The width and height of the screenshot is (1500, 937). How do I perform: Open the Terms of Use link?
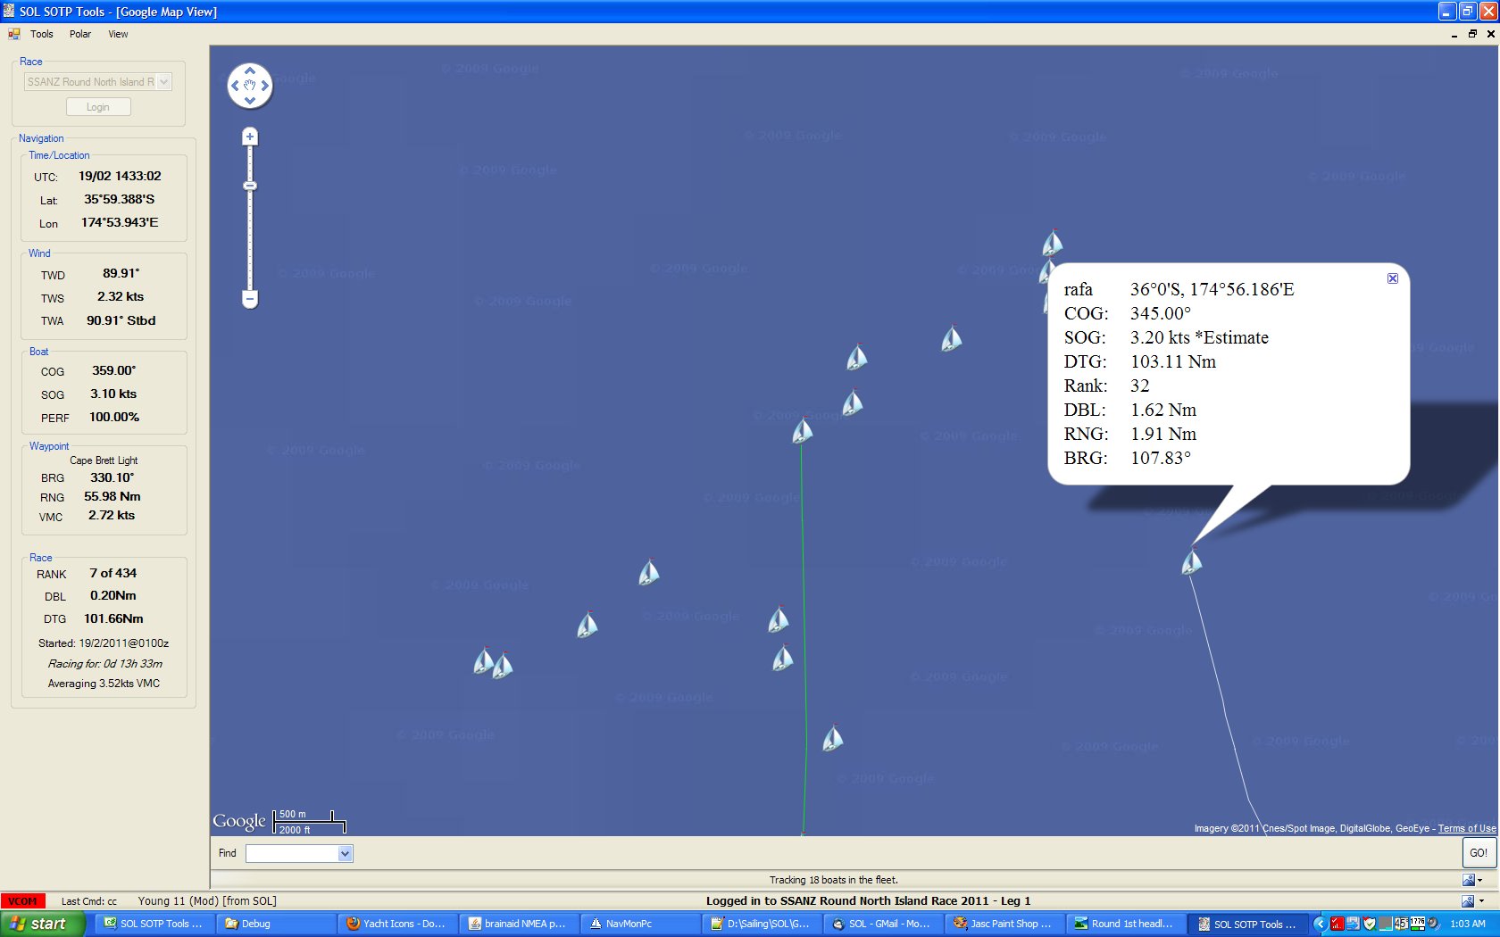pyautogui.click(x=1467, y=828)
